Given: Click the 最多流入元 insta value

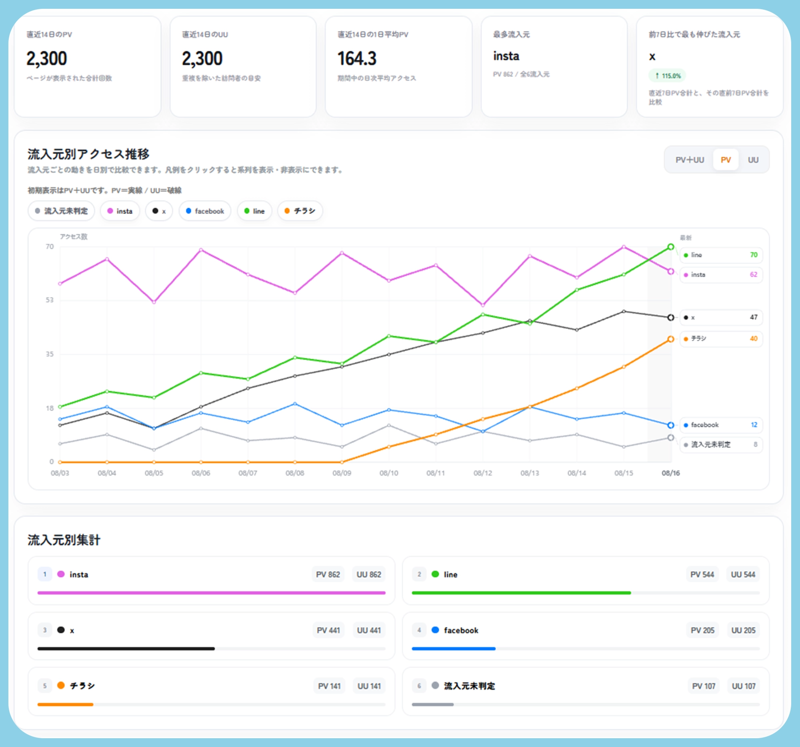Looking at the screenshot, I should (506, 56).
